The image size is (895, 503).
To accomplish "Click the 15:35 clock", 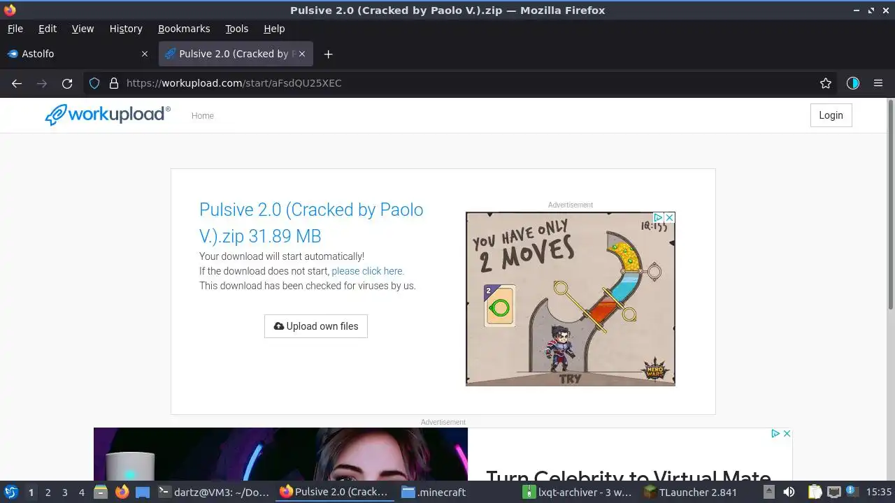I will (x=879, y=492).
